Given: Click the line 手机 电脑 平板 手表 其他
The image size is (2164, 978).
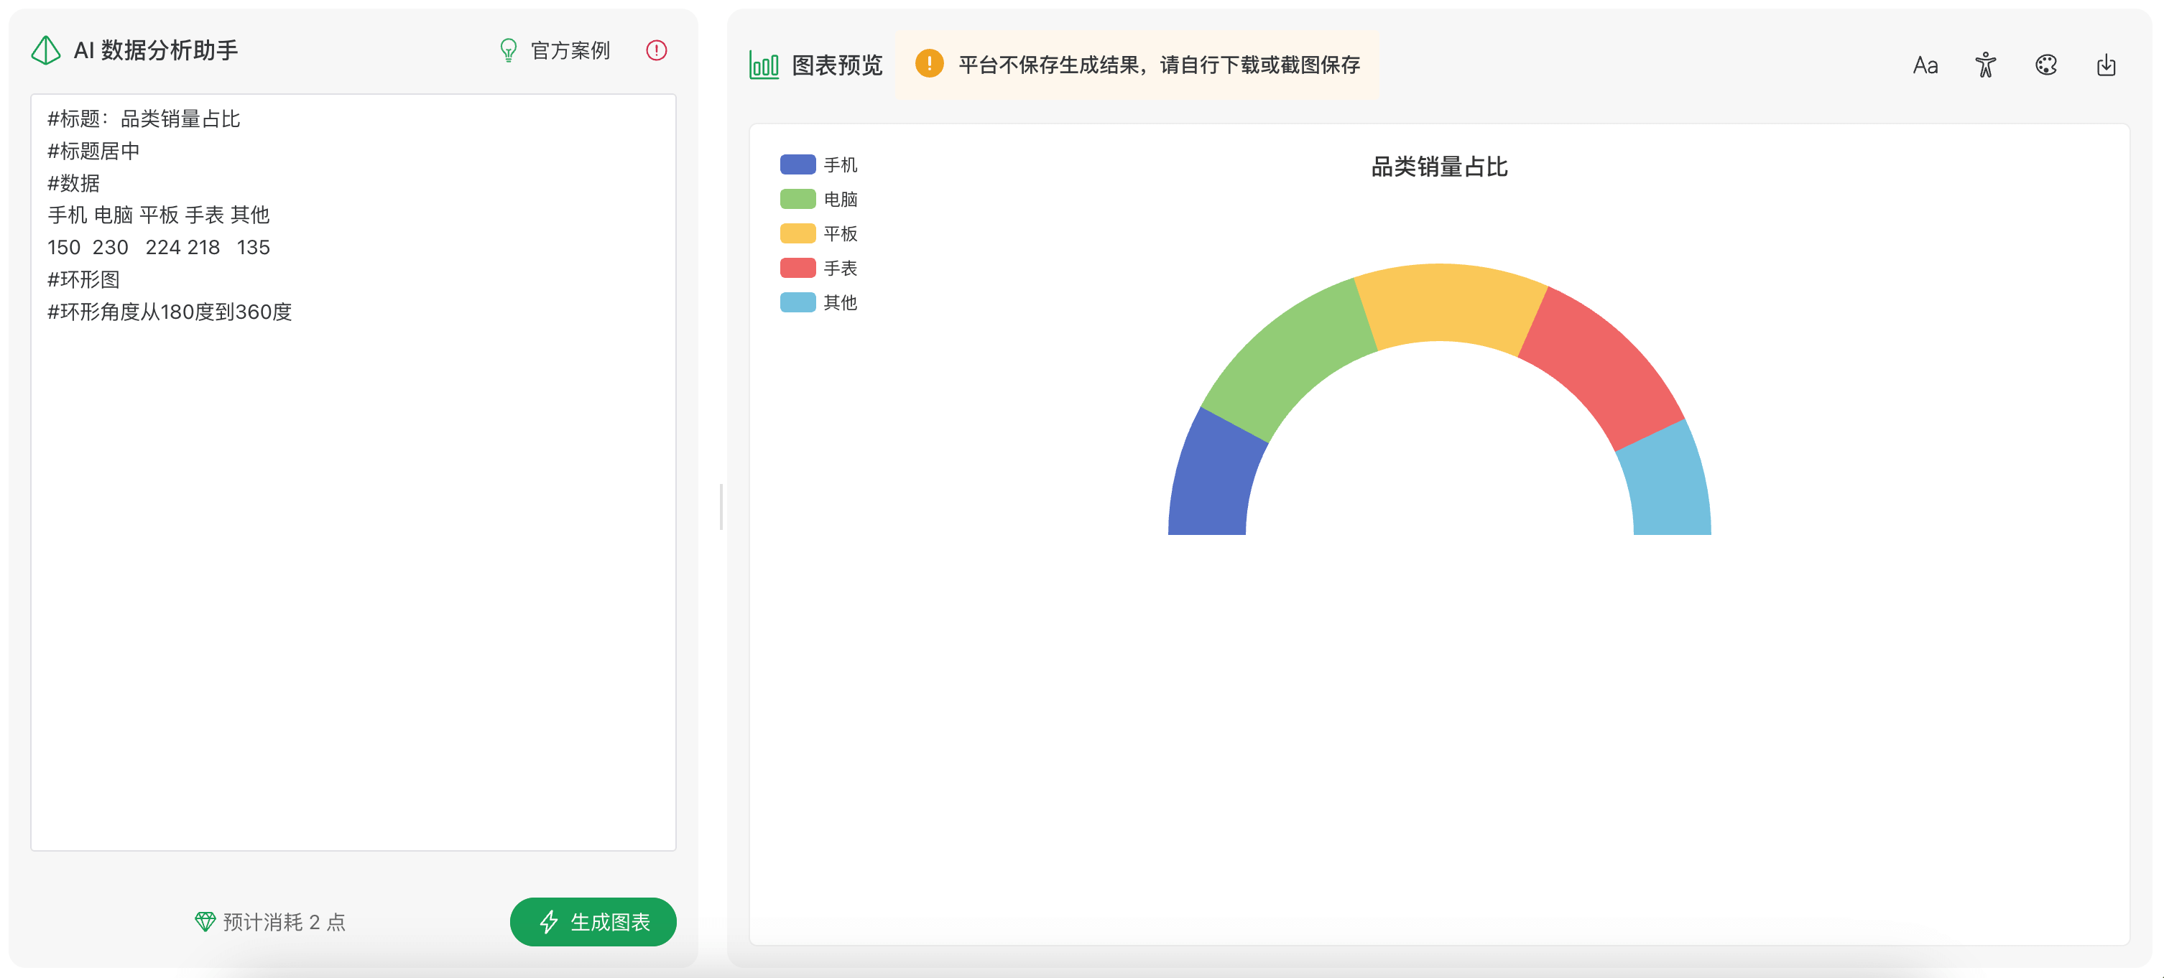Looking at the screenshot, I should tap(159, 215).
